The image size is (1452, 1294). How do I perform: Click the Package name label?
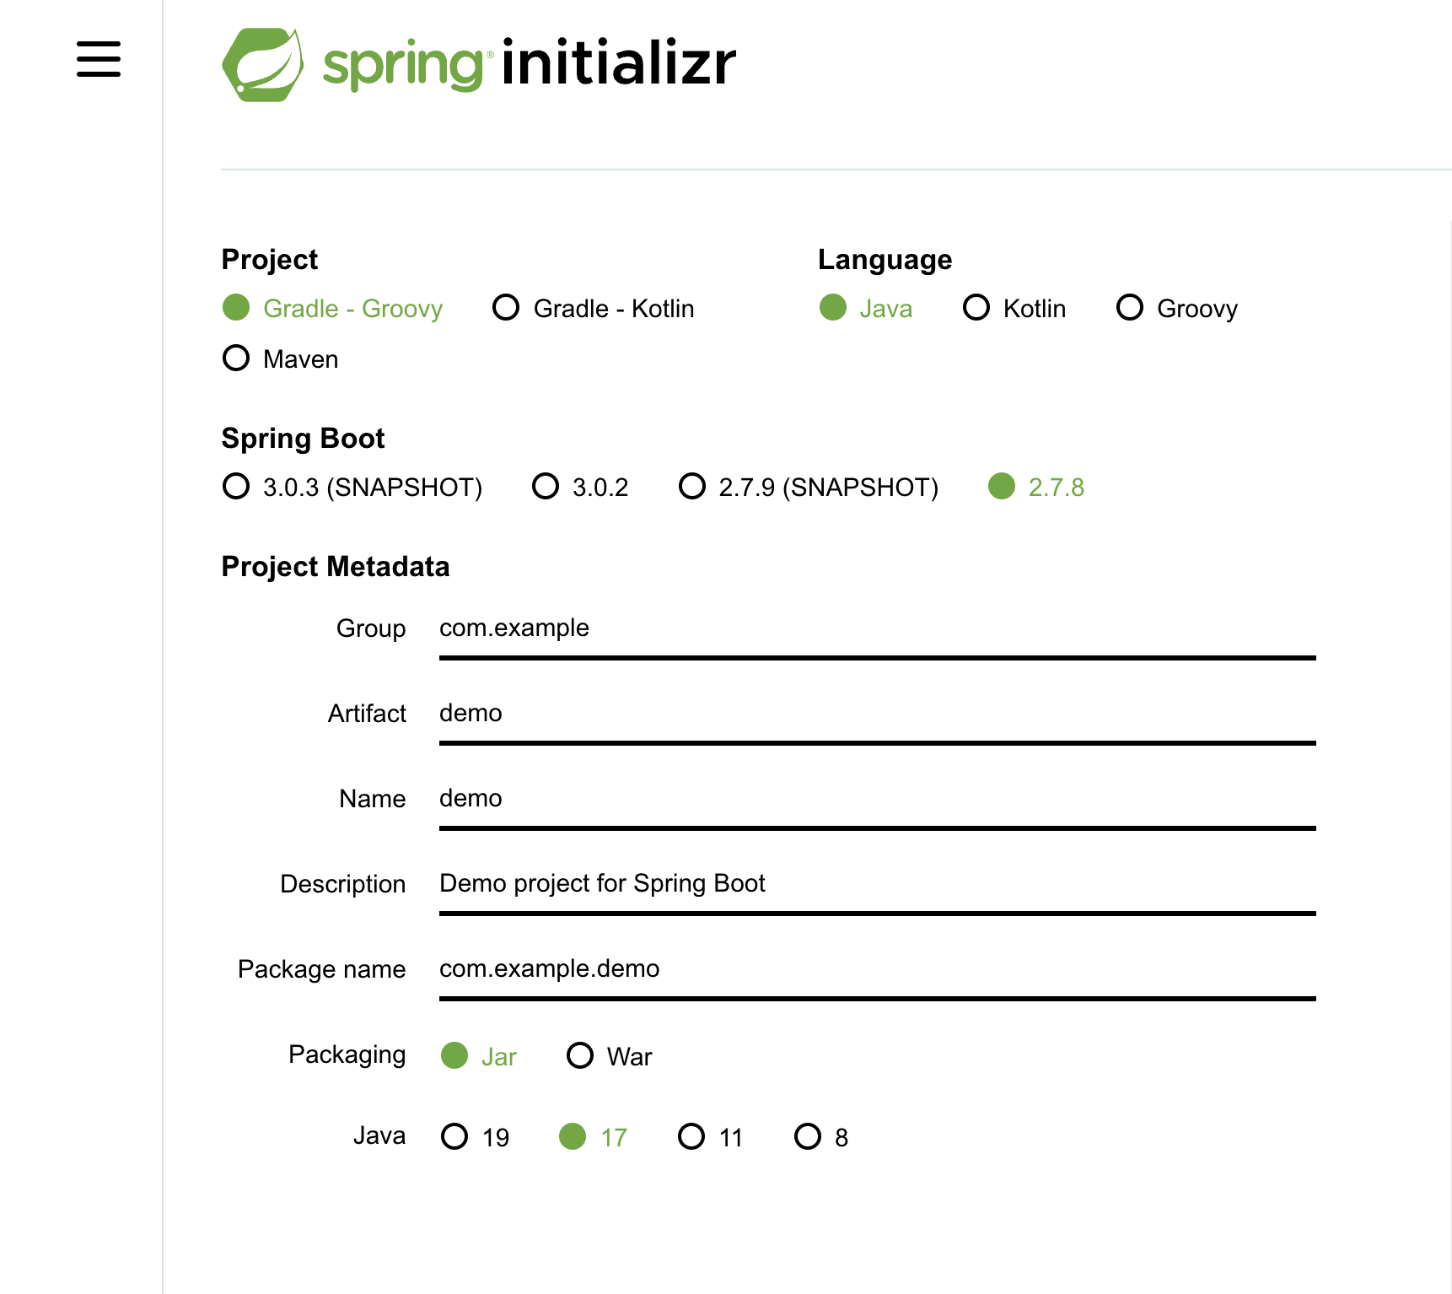[x=322, y=969]
